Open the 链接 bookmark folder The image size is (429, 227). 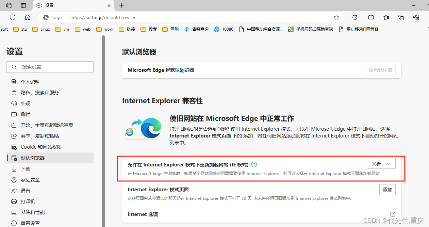click(x=127, y=29)
